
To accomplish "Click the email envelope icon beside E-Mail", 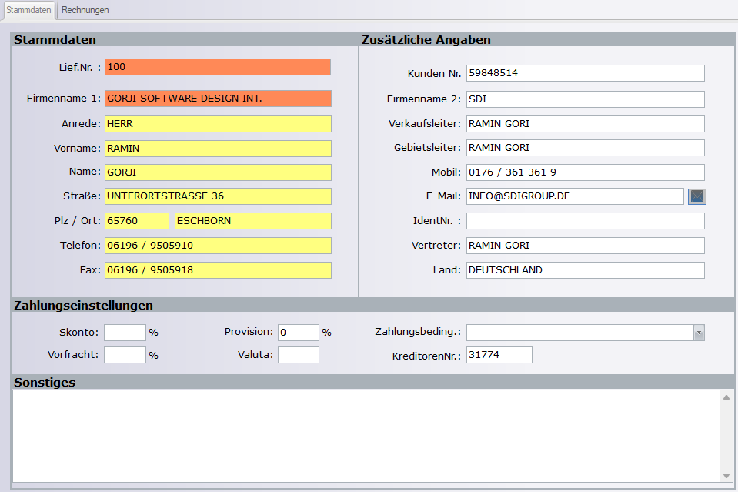I will [x=697, y=196].
